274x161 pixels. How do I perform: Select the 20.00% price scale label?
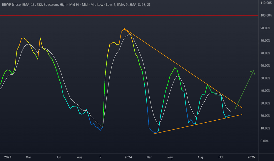coord(265,116)
